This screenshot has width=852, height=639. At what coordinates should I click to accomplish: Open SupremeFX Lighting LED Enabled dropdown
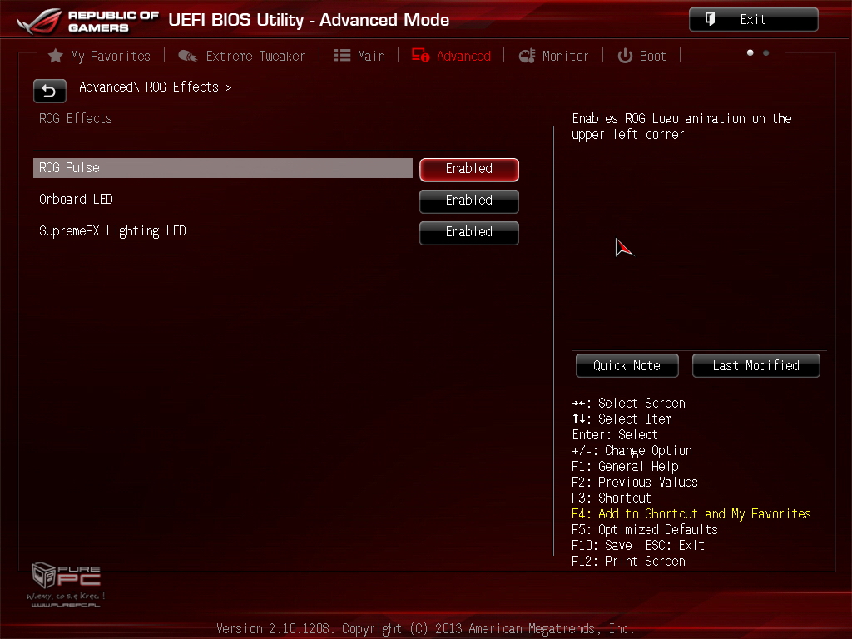469,233
